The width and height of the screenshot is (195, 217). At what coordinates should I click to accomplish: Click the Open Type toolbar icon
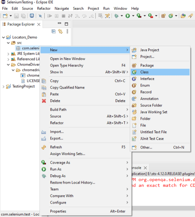coord(183,16)
